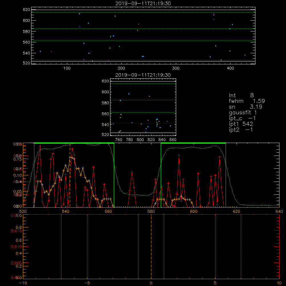Image resolution: width=286 pixels, height=286 pixels.
Task: Click the orange dashed vertical marker in the spectrum plot
Action: (x=70, y=175)
